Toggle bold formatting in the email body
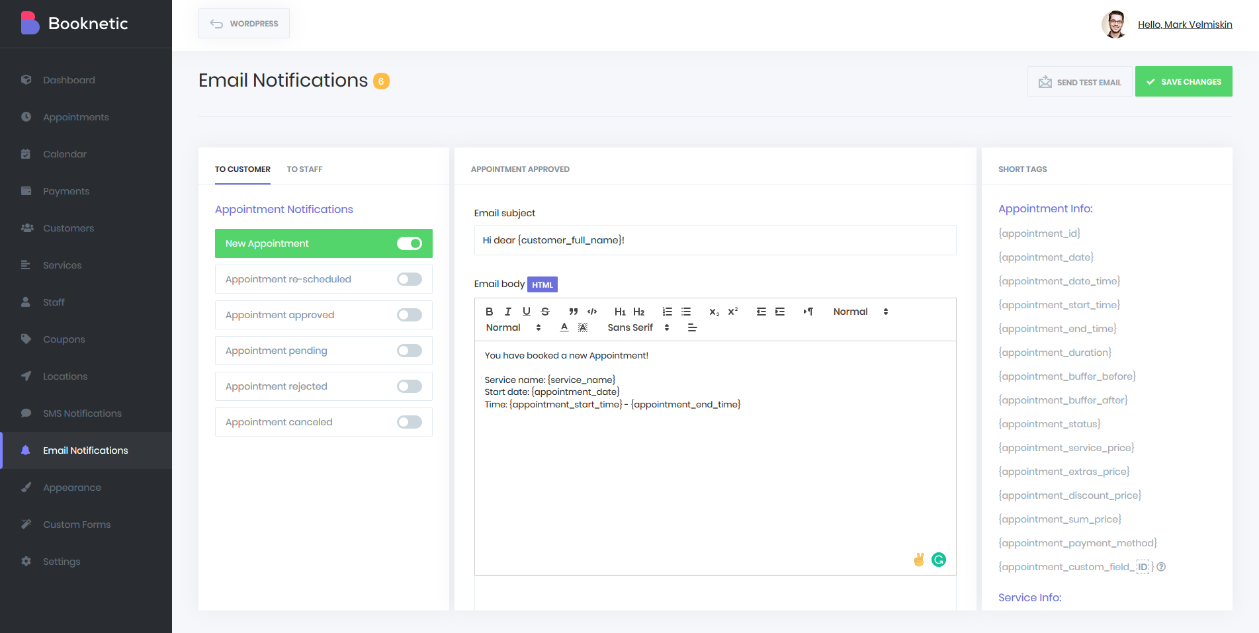The image size is (1259, 633). [489, 312]
